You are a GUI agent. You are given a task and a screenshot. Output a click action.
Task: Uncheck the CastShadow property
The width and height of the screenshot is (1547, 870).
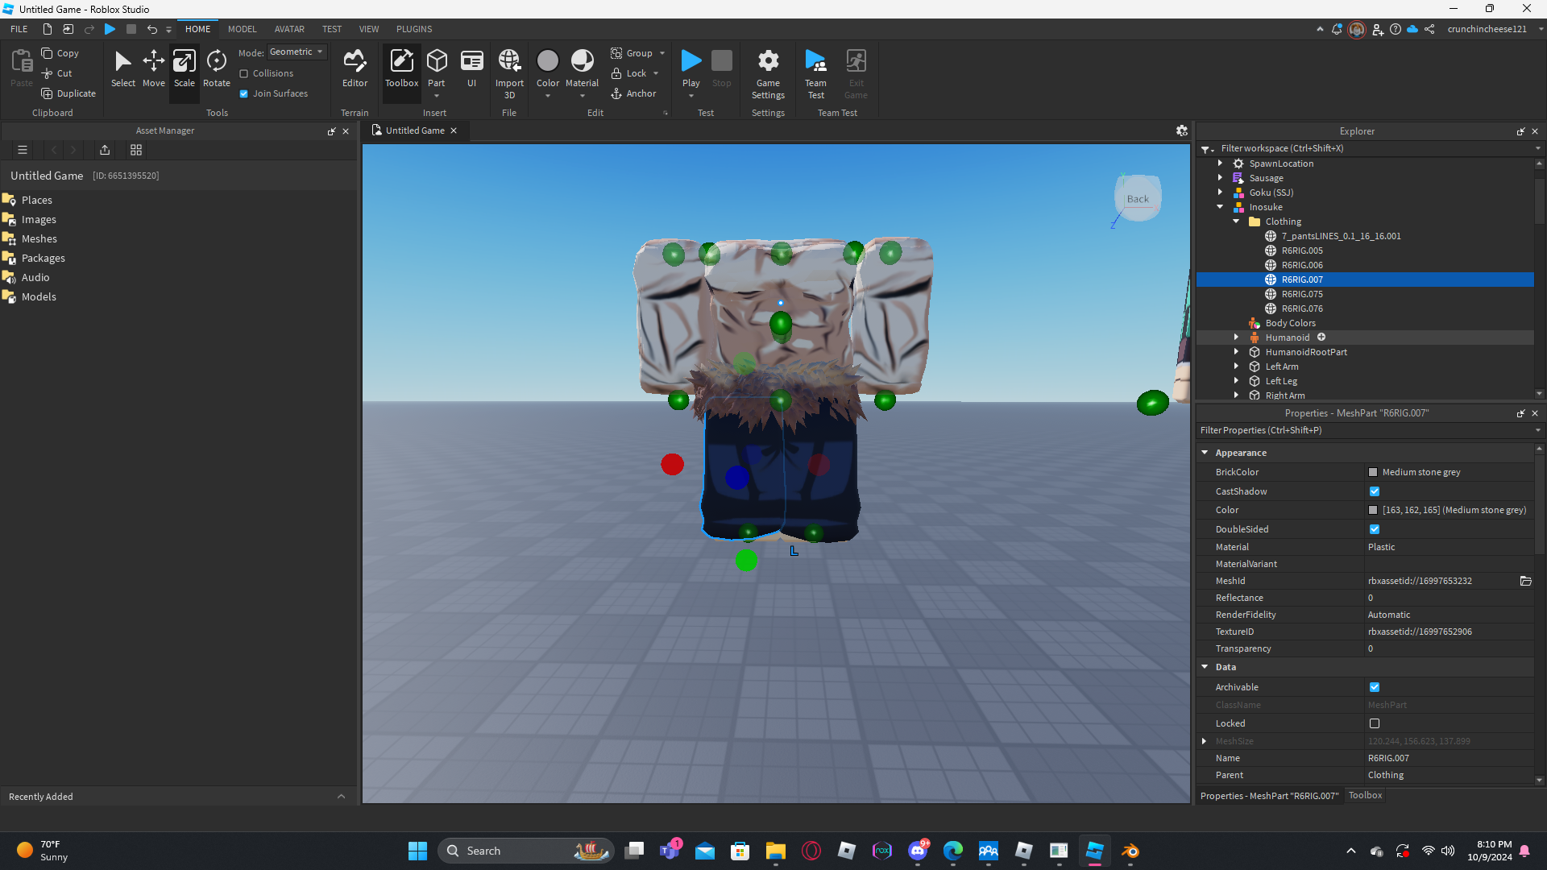[1375, 491]
